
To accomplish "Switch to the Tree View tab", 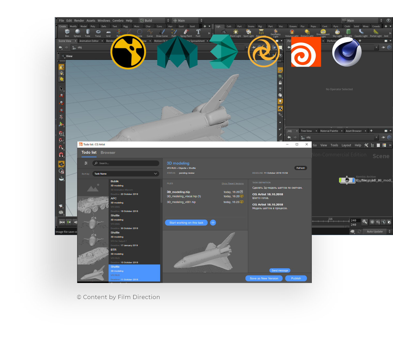I will pyautogui.click(x=306, y=131).
